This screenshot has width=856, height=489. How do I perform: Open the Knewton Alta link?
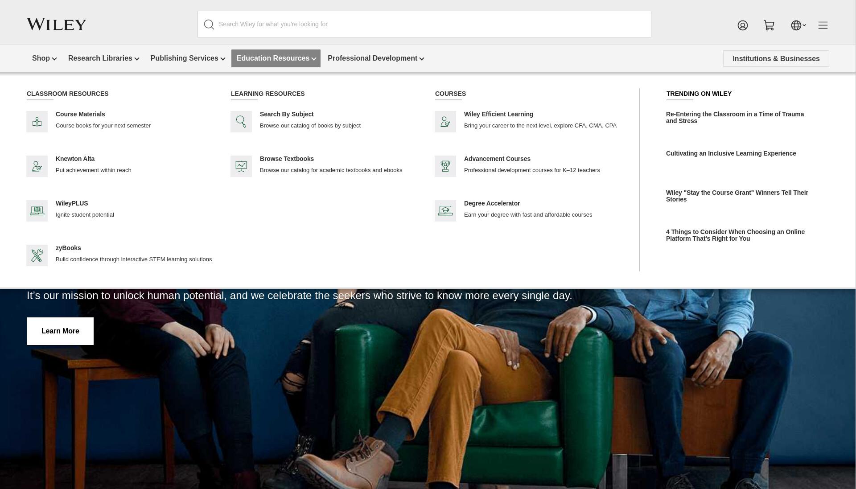[75, 159]
